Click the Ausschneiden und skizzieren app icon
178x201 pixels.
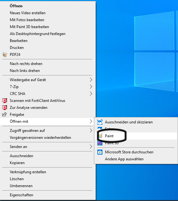100,122
